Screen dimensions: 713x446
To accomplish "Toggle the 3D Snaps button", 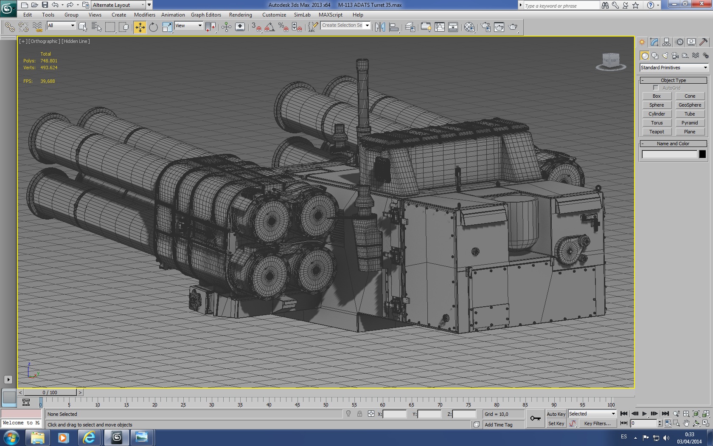I will click(256, 27).
